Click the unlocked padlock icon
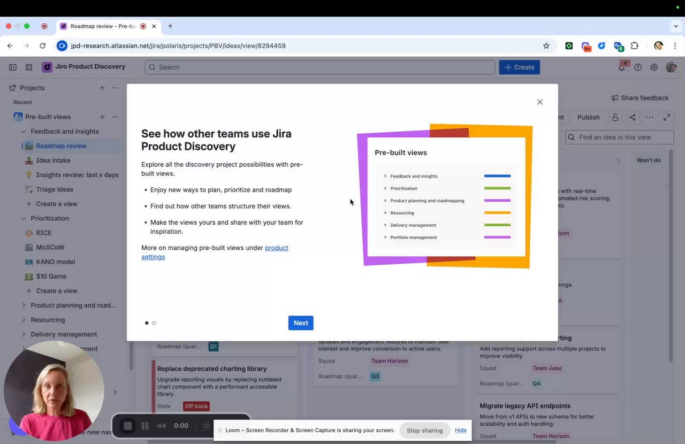685x444 pixels. click(615, 117)
